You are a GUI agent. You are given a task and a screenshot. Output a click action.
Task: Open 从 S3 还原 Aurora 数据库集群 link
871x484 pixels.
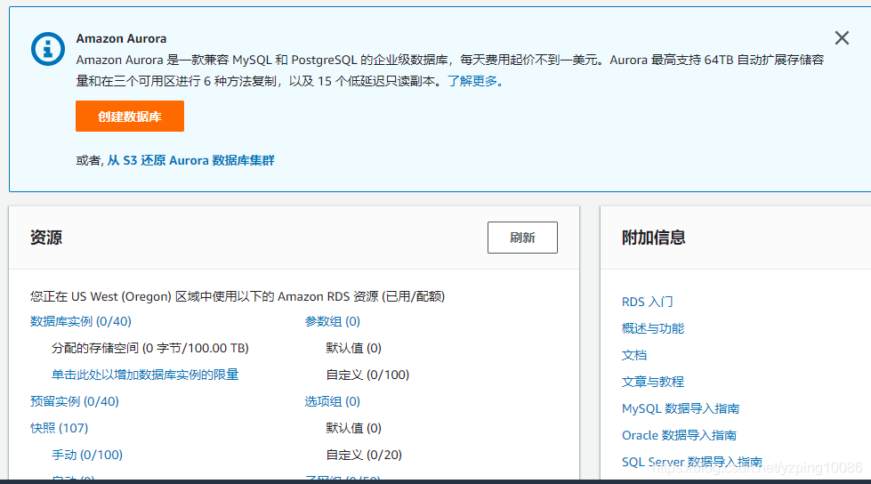(x=190, y=161)
